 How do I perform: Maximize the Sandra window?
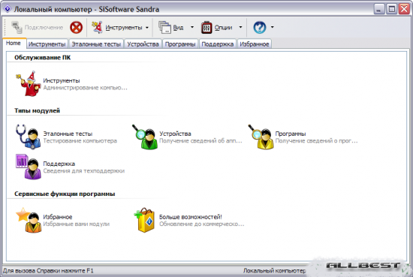click(392, 9)
